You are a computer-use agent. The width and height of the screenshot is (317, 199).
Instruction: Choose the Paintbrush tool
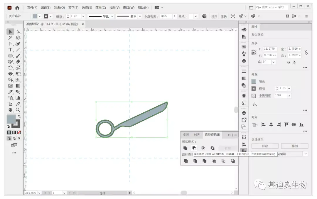tap(18, 56)
